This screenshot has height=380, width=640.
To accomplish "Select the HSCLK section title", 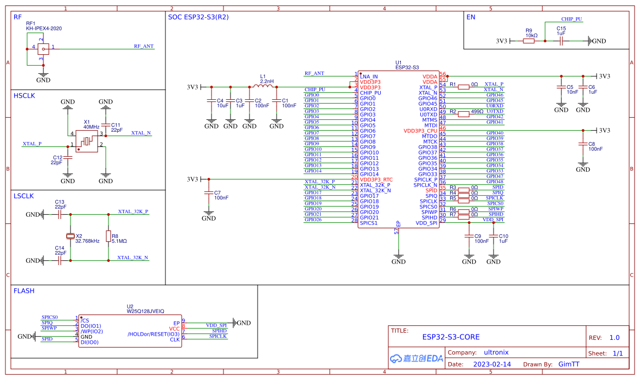I will pyautogui.click(x=24, y=96).
